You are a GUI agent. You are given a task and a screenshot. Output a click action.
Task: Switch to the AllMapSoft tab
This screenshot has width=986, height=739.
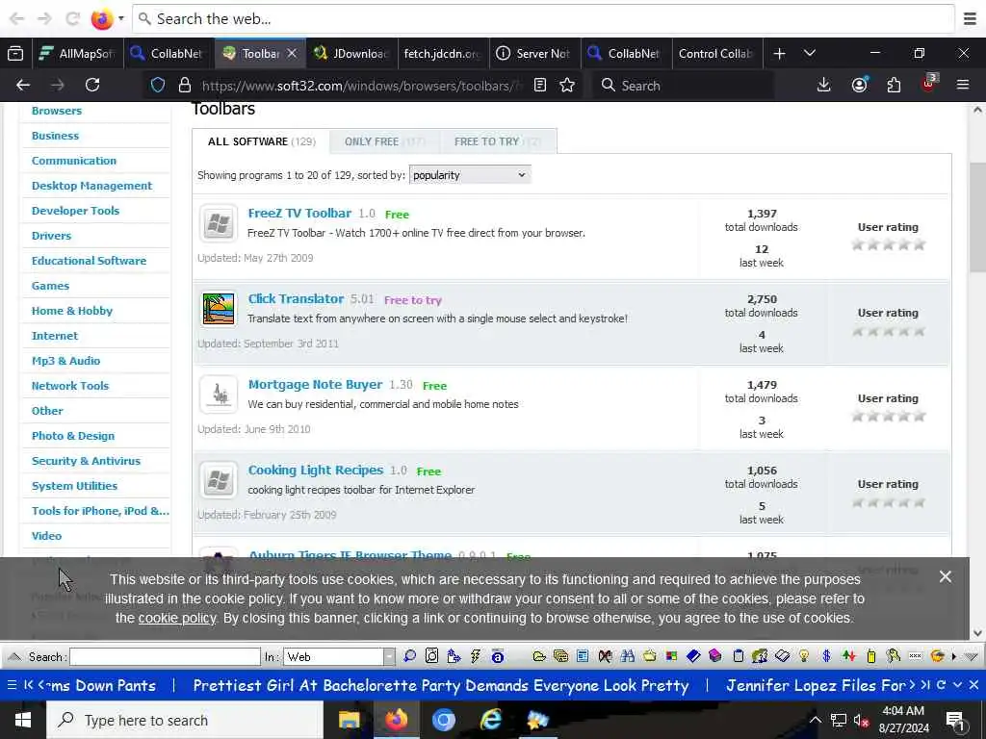tap(79, 54)
